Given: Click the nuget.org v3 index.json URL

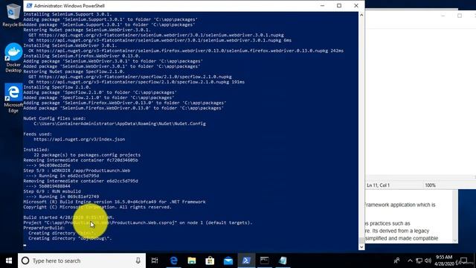Looking at the screenshot, I should pyautogui.click(x=80, y=139).
